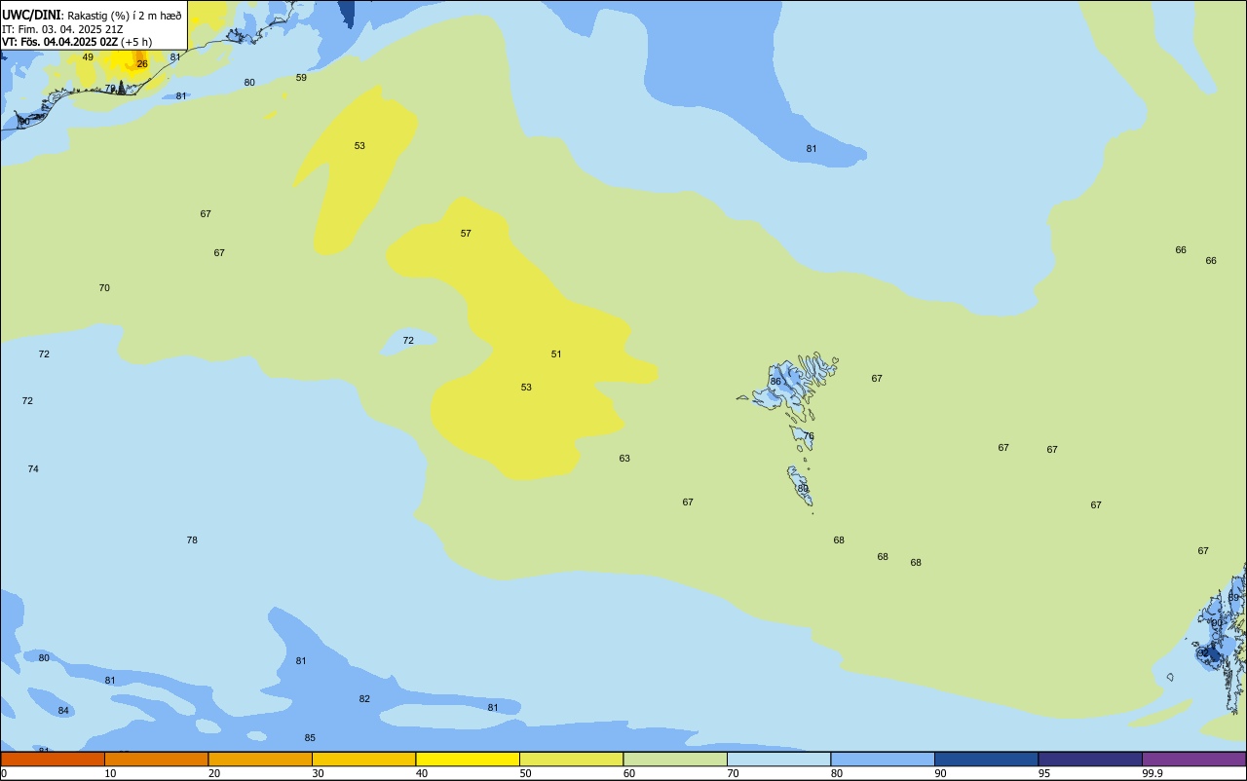Click the humidity value 78 on the map
This screenshot has height=781, width=1247.
[x=192, y=540]
